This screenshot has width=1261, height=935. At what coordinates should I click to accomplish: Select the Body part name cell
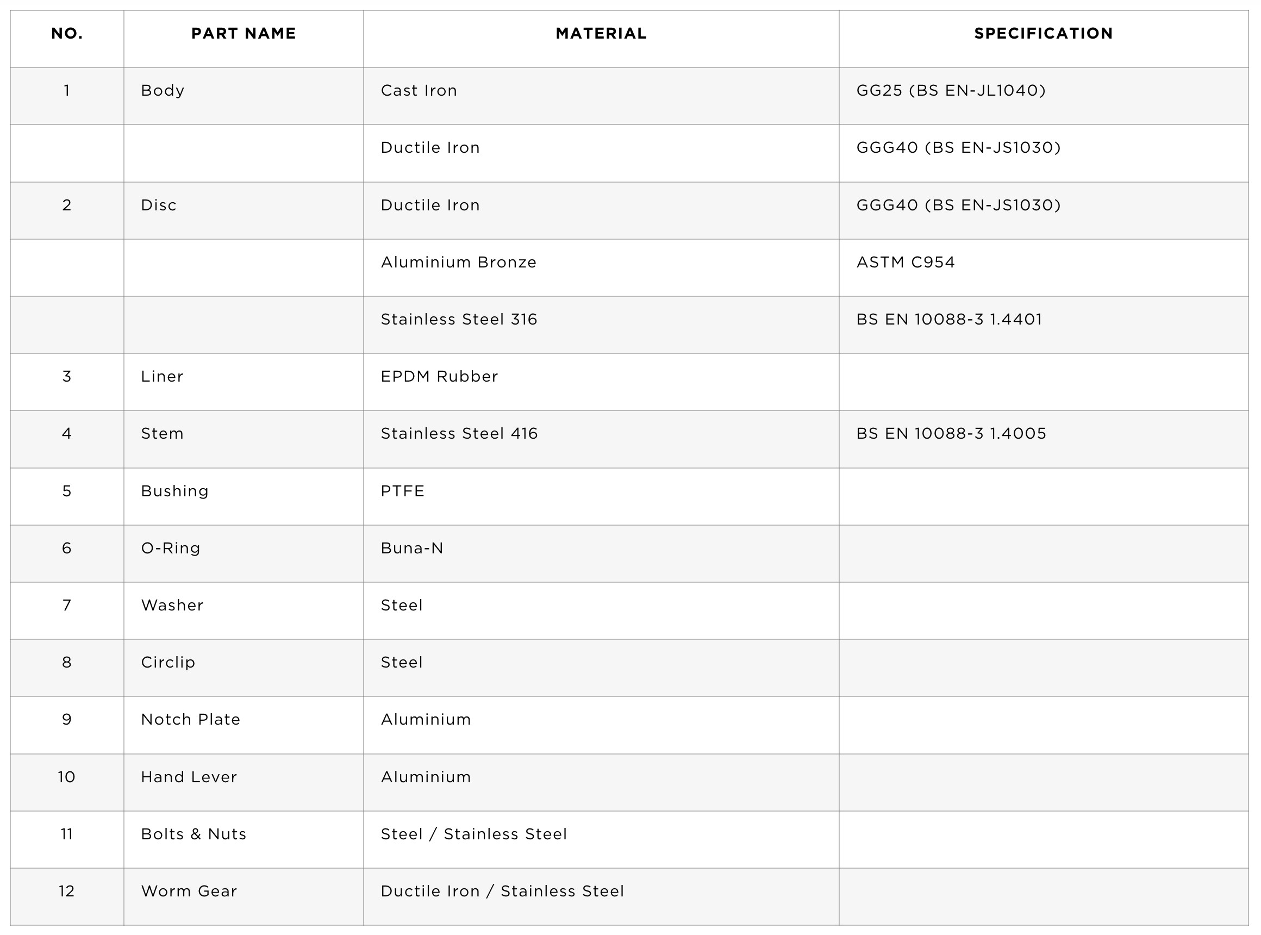point(244,96)
